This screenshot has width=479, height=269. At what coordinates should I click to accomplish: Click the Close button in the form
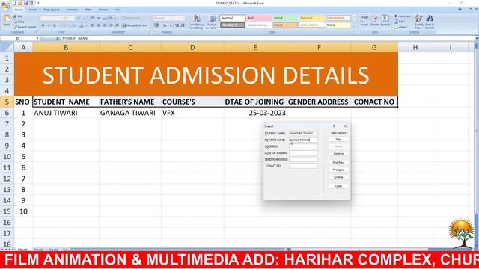pyautogui.click(x=338, y=186)
